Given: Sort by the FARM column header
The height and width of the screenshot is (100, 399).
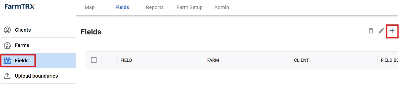Looking at the screenshot, I should [213, 60].
